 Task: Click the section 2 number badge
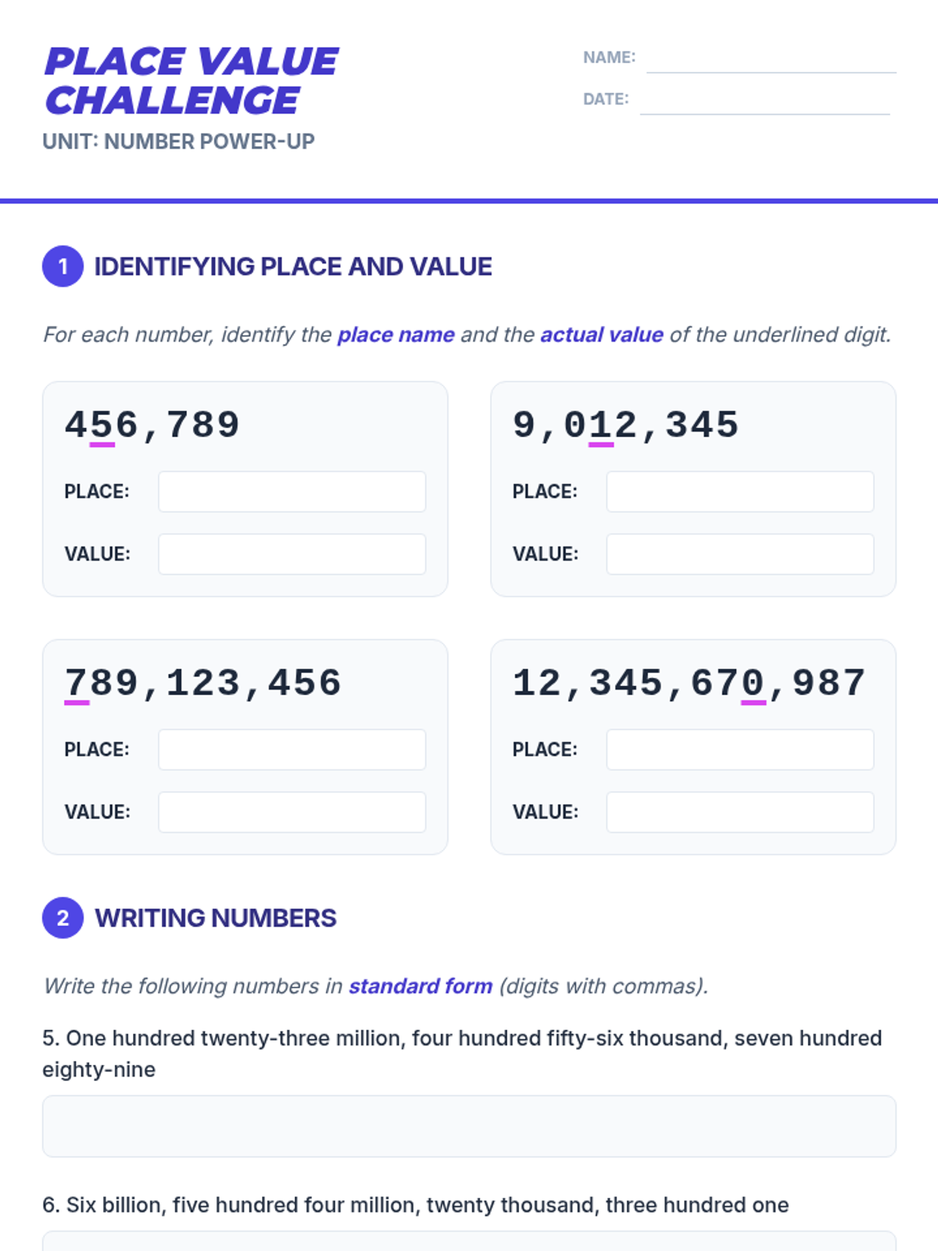tap(63, 918)
